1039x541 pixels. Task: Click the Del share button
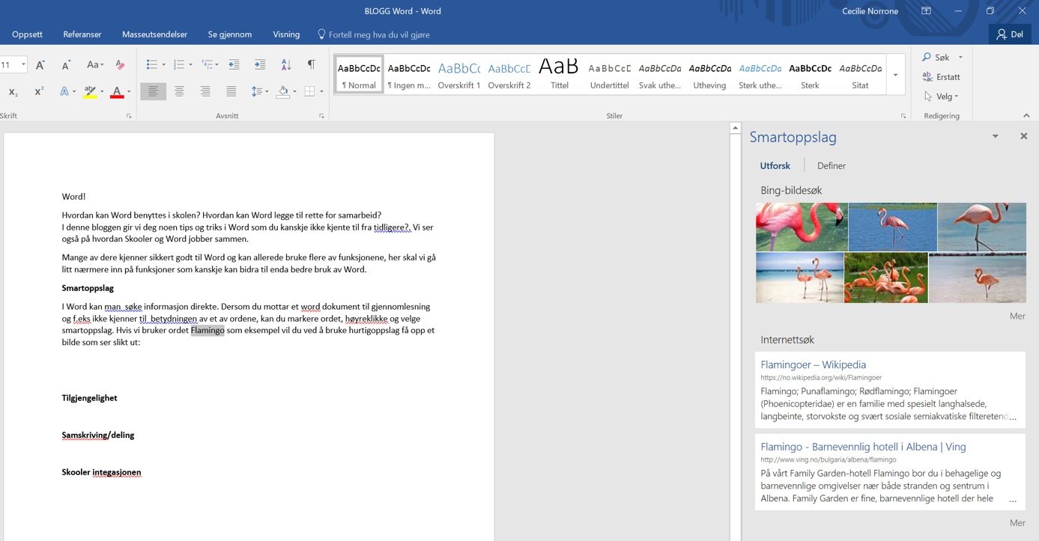tap(1009, 34)
